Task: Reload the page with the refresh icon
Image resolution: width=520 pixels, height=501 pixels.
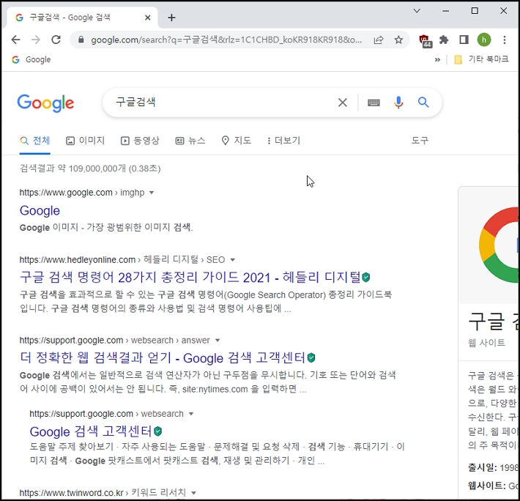Action: [56, 40]
